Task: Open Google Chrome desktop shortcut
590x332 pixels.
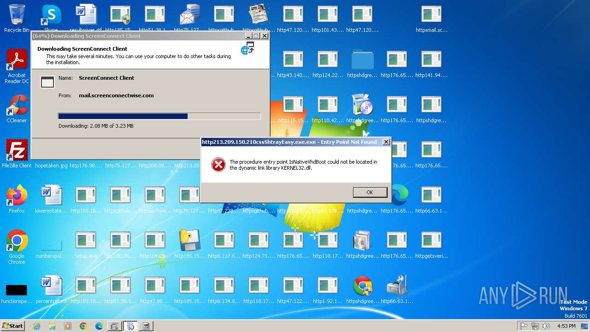Action: tap(17, 247)
